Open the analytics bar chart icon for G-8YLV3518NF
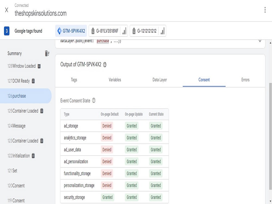This screenshot has width=272, height=204. point(124,31)
